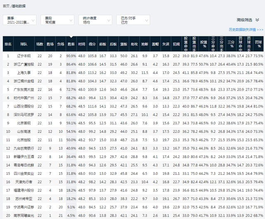Sort by 前板 column header

coord(103,44)
